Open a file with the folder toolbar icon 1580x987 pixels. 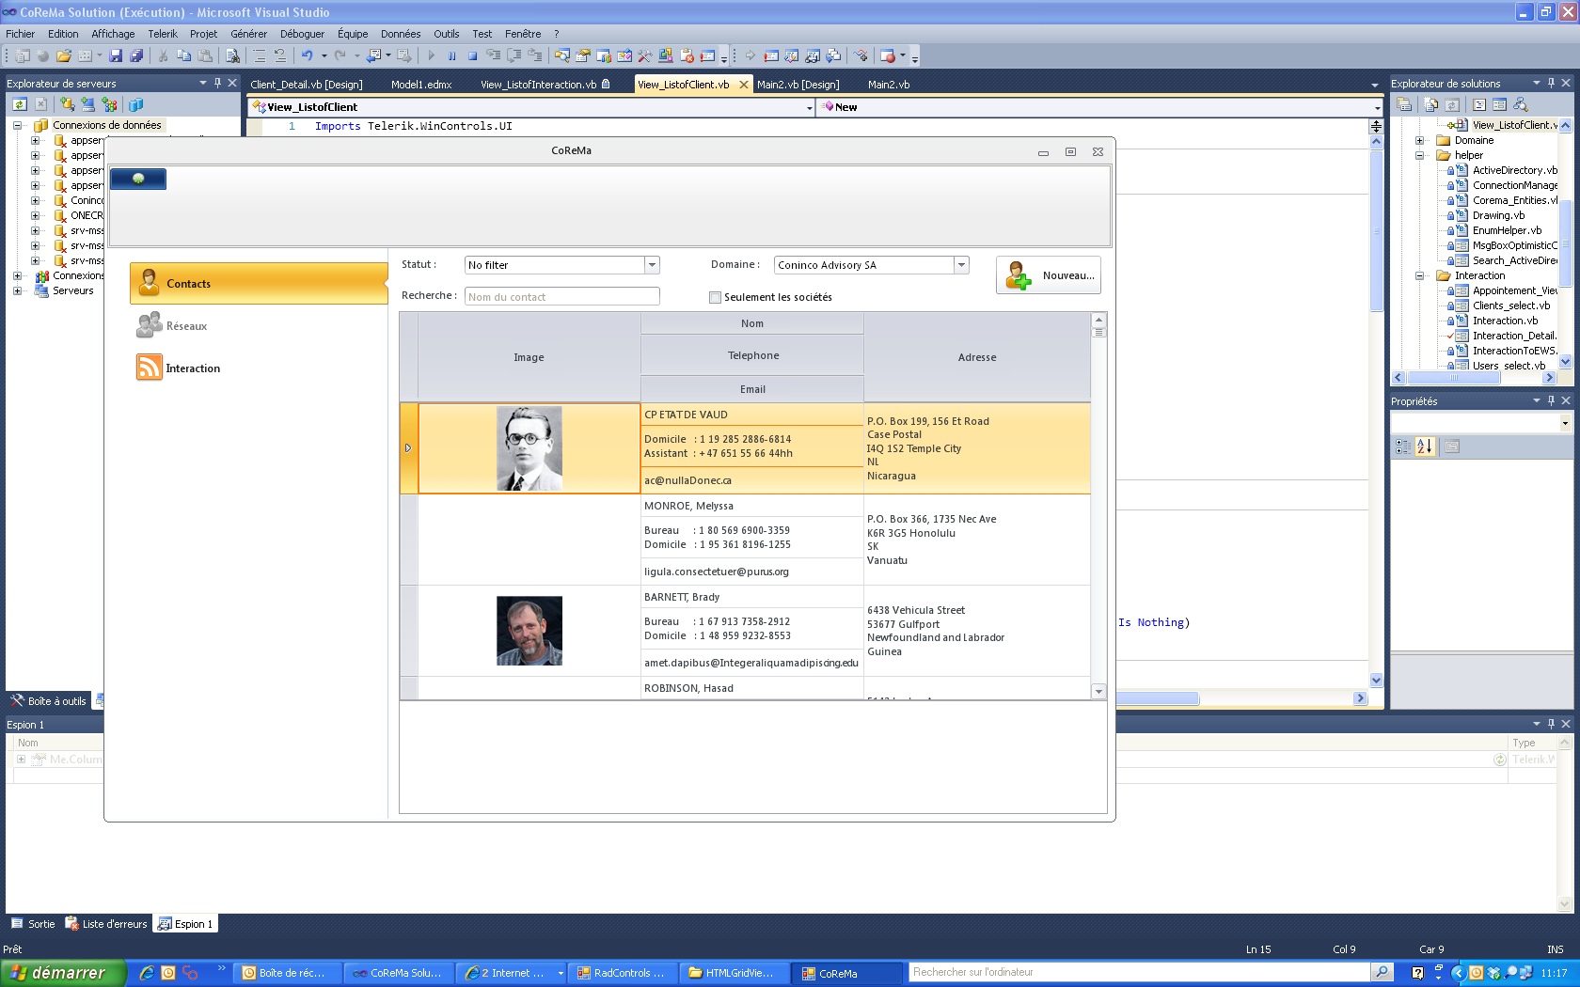tap(64, 56)
